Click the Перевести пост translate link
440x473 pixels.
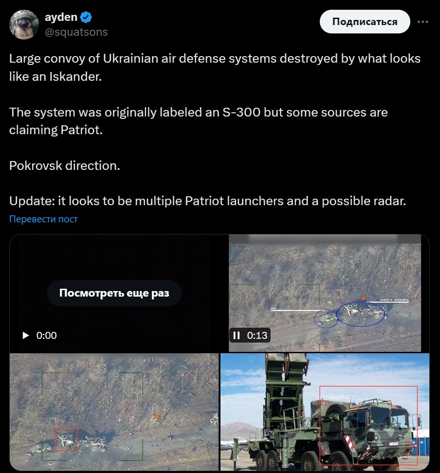[x=44, y=219]
